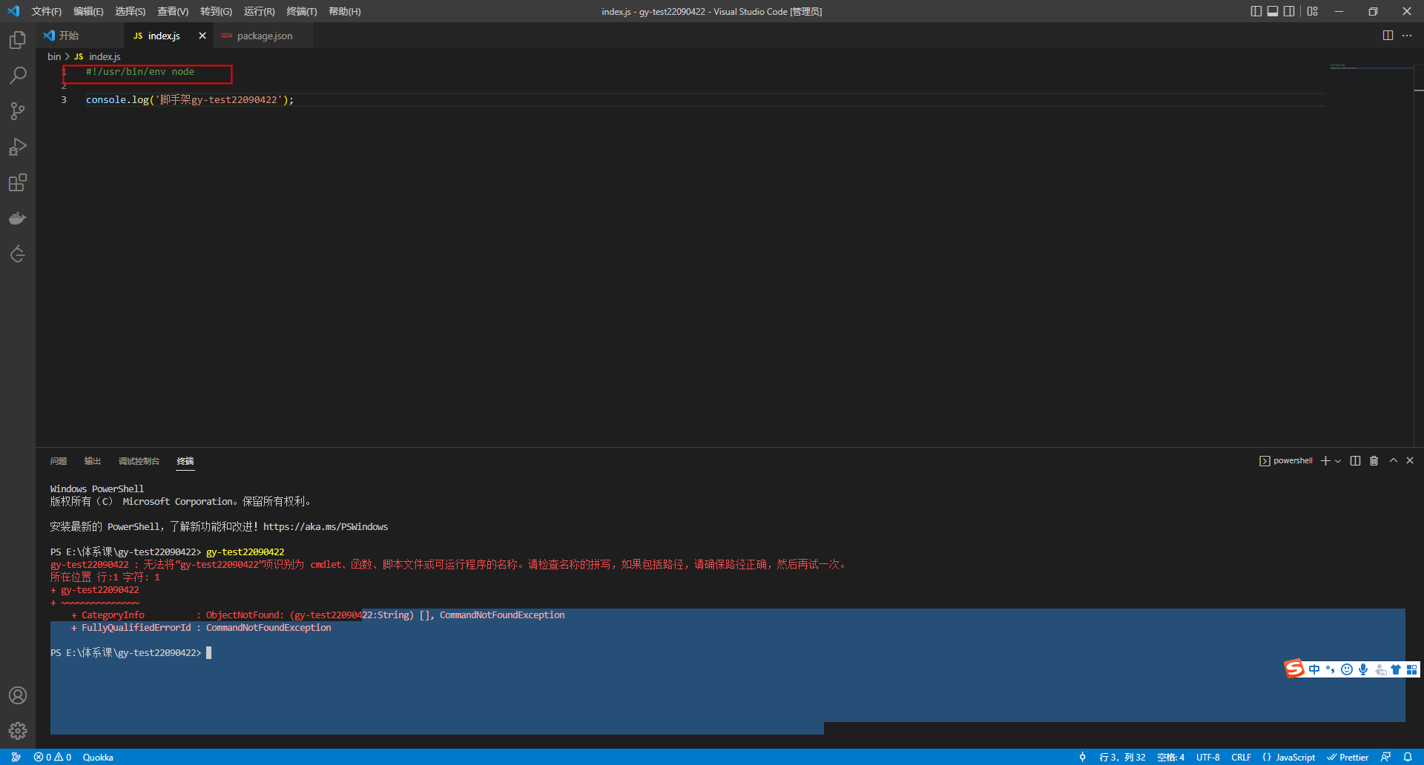
Task: Change end of line sequence CRLF
Action: (1241, 757)
